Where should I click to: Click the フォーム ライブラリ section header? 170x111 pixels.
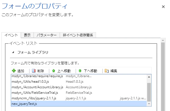coord(33,52)
